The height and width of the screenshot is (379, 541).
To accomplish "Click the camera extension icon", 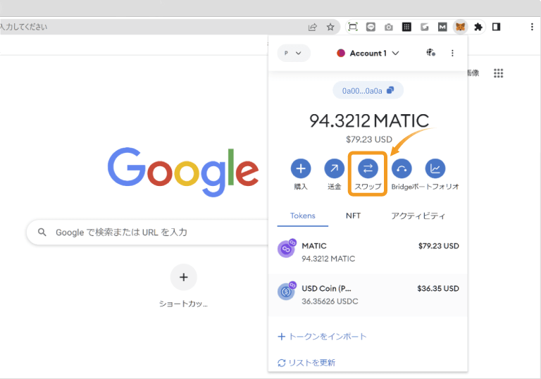I will [389, 27].
